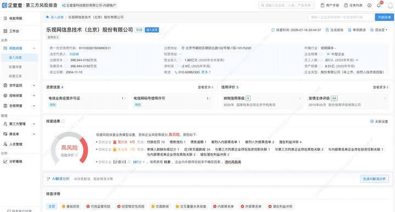Select the 全部 filter tab
The height and width of the screenshot is (212, 395).
click(52, 207)
